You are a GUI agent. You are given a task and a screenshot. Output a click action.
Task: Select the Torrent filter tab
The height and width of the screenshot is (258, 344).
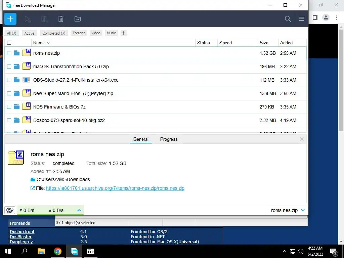(79, 33)
